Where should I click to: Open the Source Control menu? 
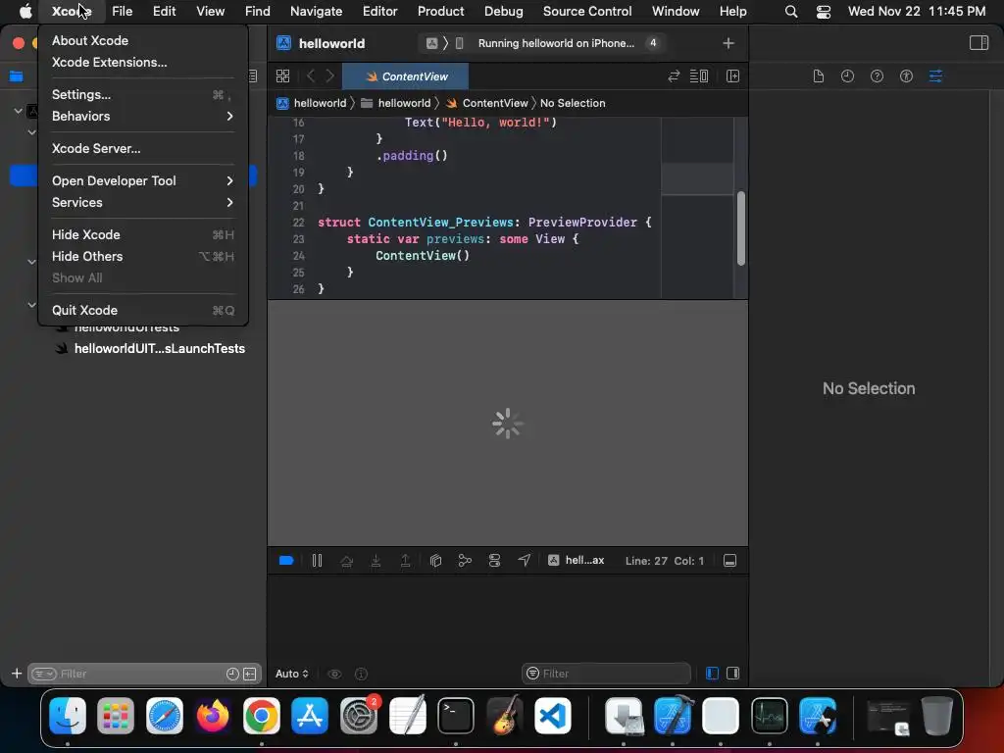point(587,11)
